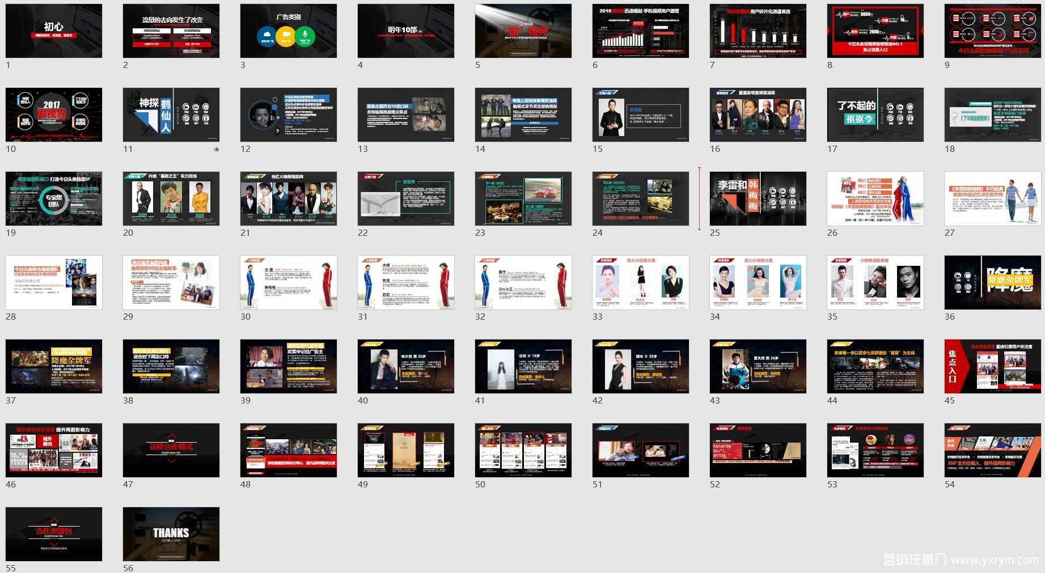Select slide 16 thumbnail with six portraits
The width and height of the screenshot is (1045, 573).
click(758, 114)
